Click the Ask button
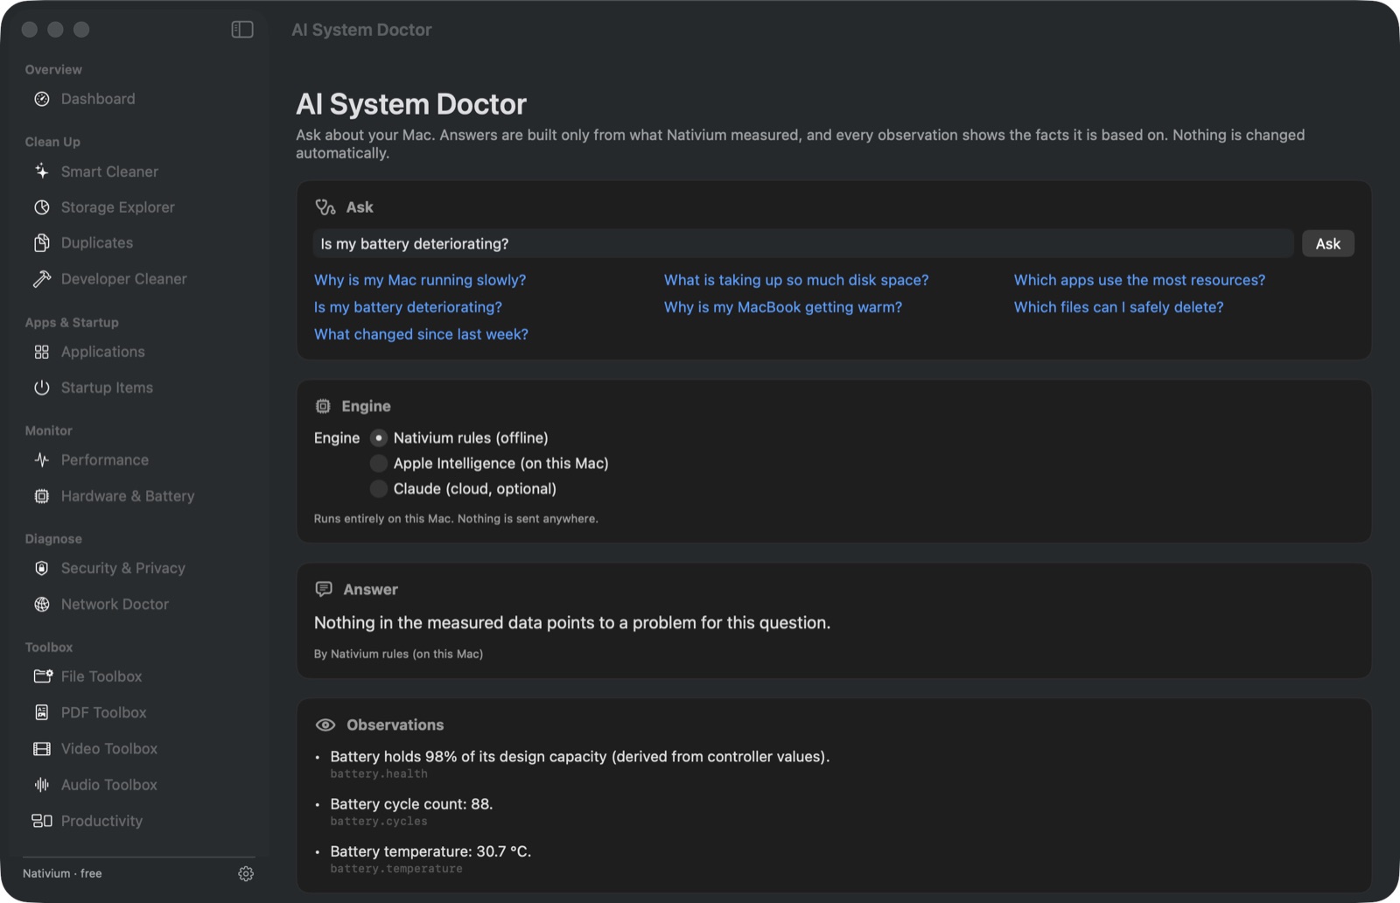 point(1327,244)
